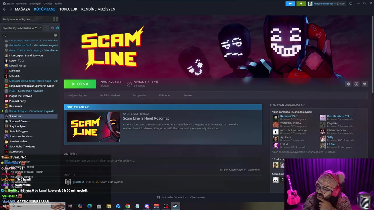Screen dimensions: 374x210
Task: Open the Topluluk Merkezi link
Action: click(x=110, y=95)
